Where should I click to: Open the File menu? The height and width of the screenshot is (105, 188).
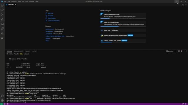[5, 1]
